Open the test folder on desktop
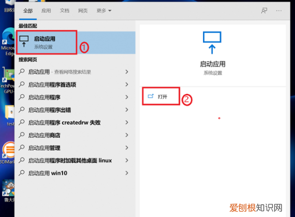 10,115
